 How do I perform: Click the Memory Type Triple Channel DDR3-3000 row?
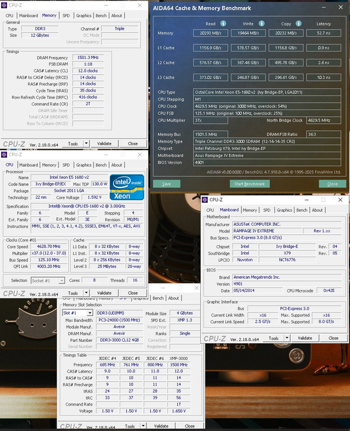pyautogui.click(x=267, y=141)
